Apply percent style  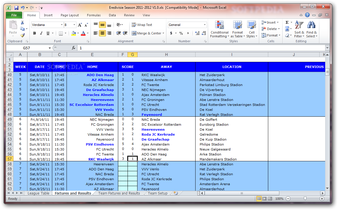[x=181, y=33]
